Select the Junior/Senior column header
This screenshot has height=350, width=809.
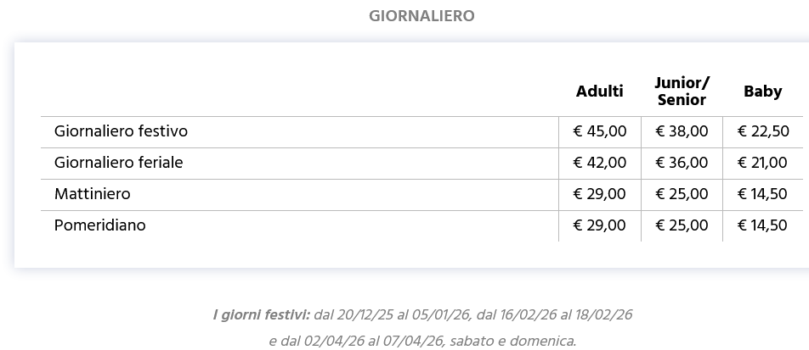tap(682, 92)
